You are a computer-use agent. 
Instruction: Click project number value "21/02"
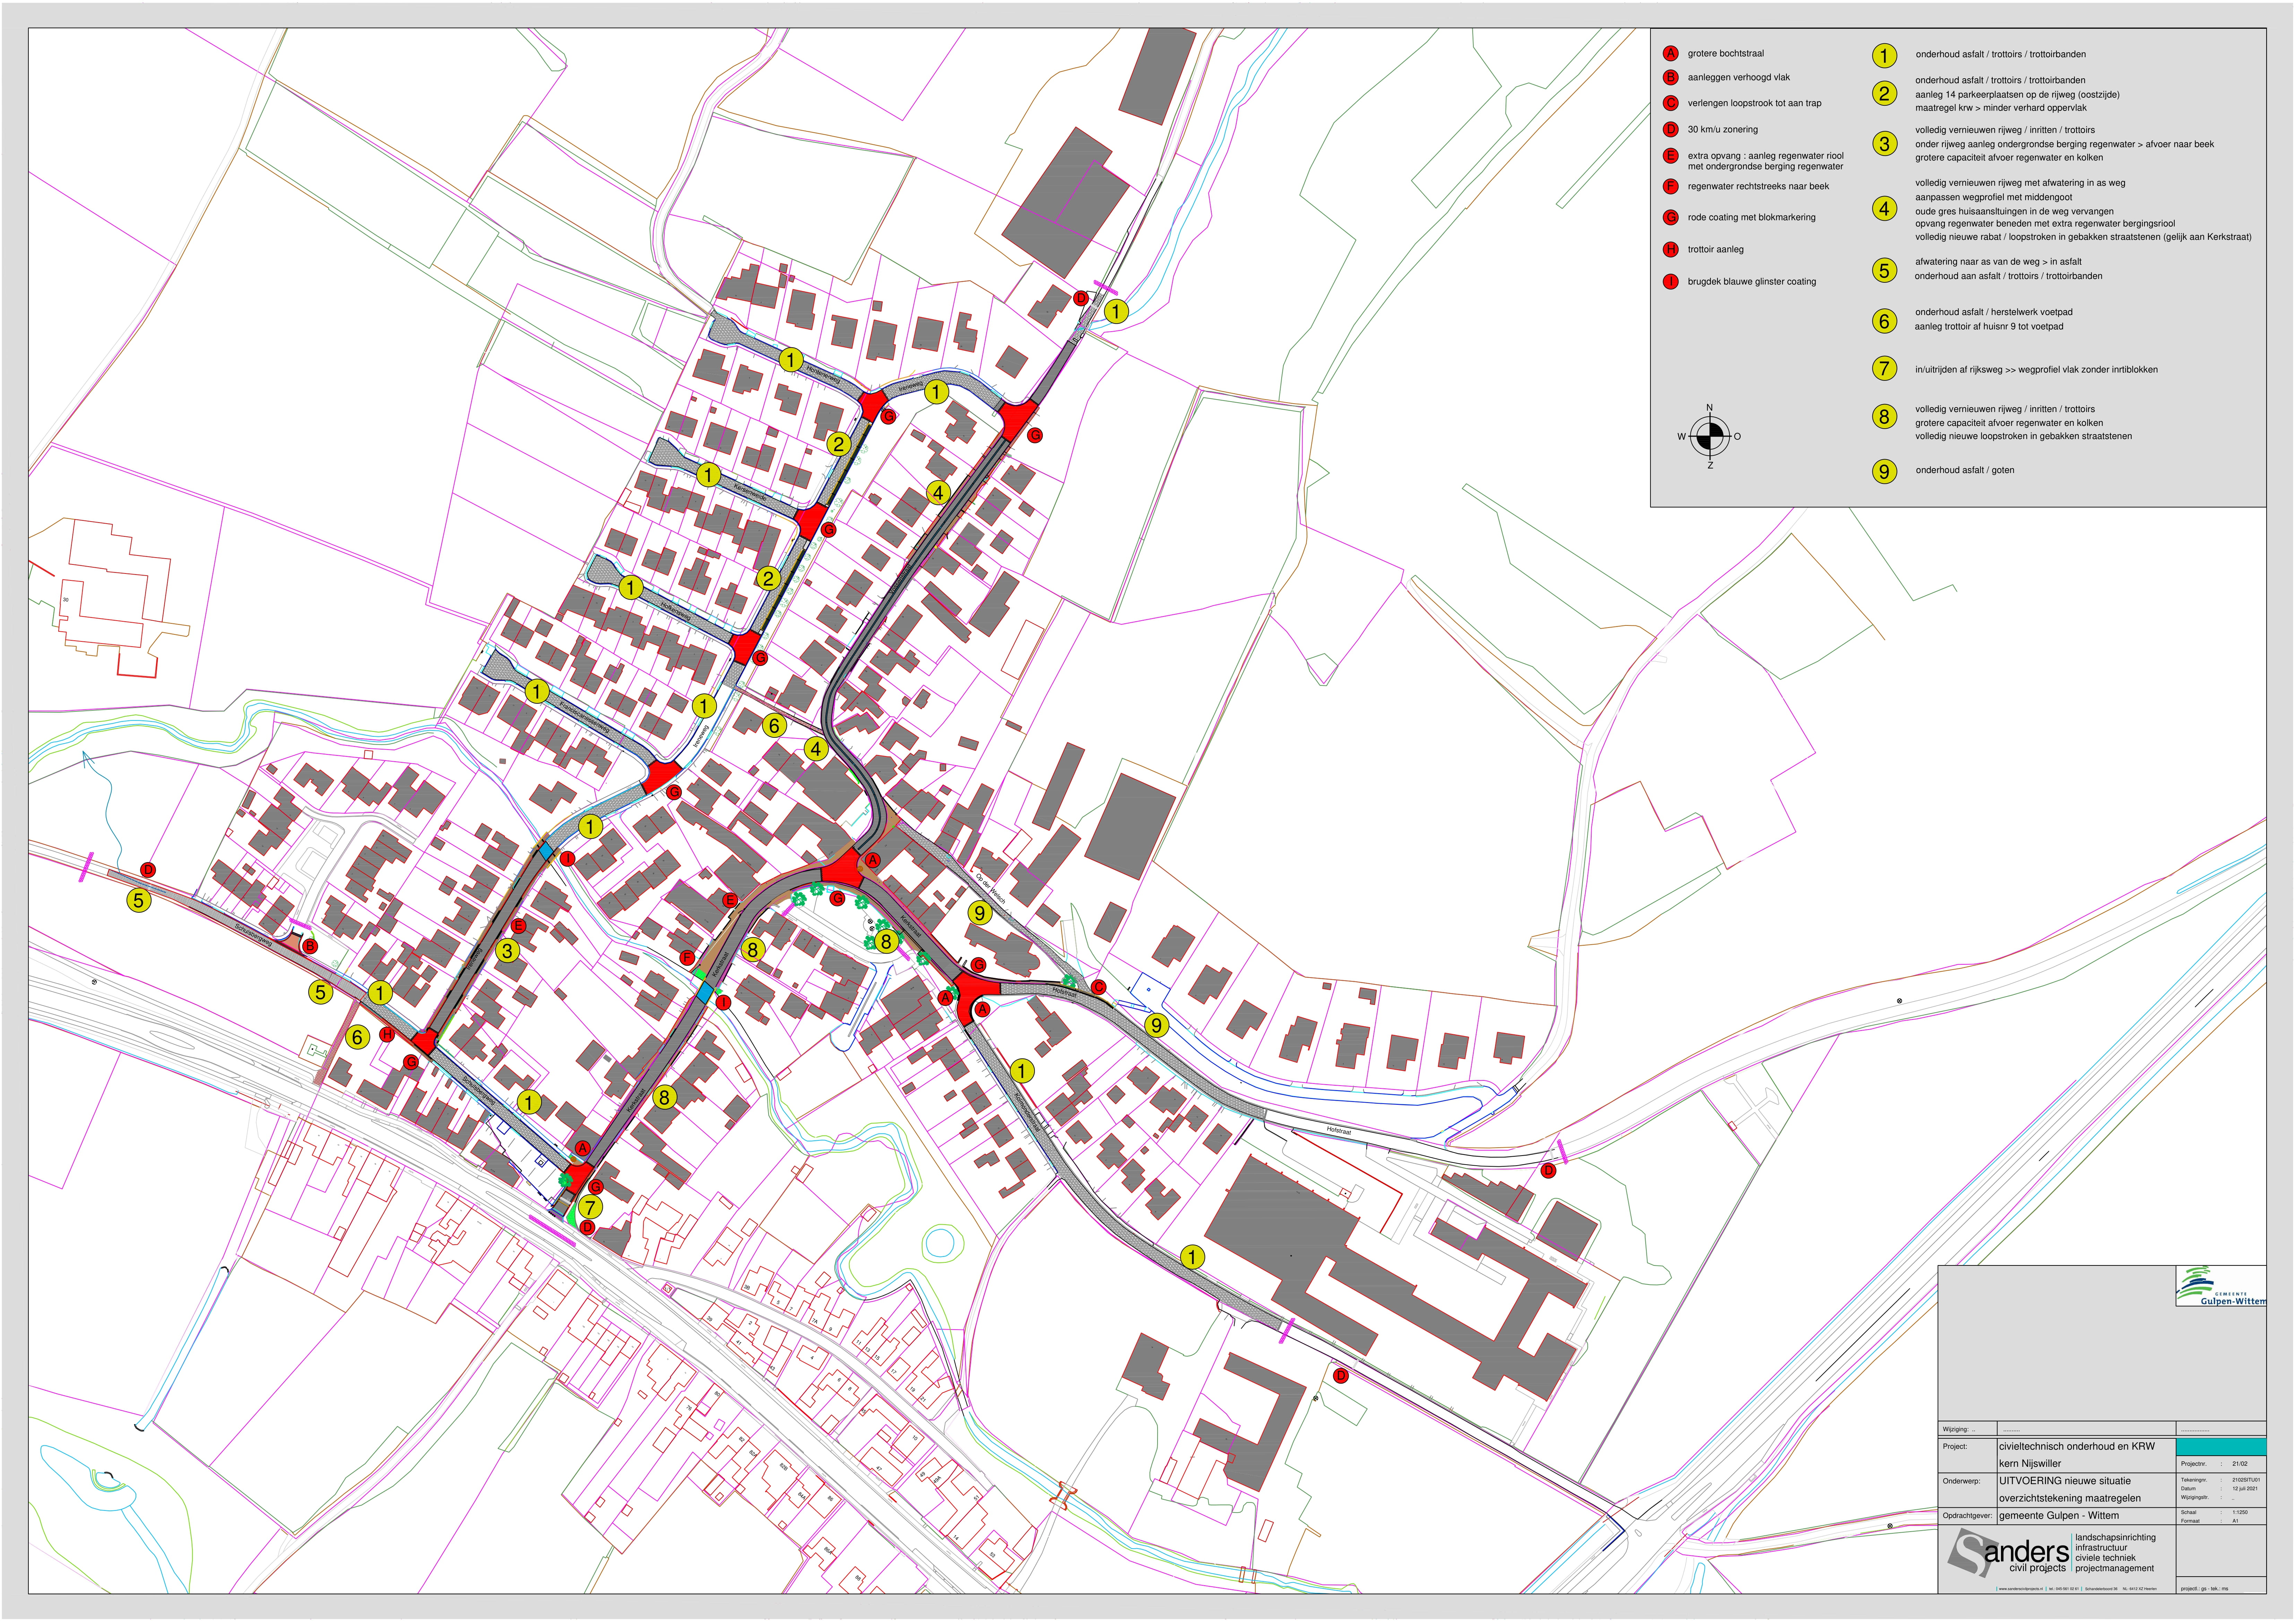pos(2240,1464)
